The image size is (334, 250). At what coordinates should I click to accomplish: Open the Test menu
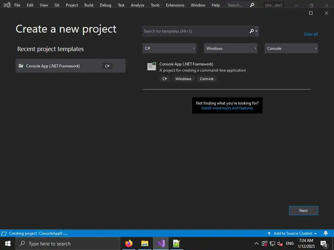(x=121, y=5)
